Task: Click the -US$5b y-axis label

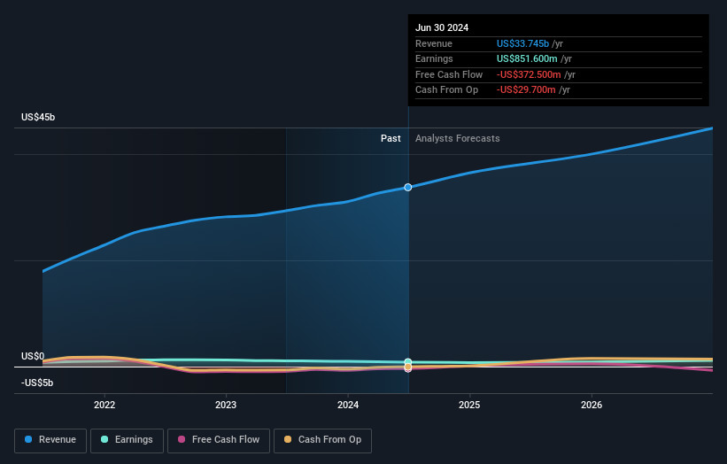Action: [x=37, y=383]
